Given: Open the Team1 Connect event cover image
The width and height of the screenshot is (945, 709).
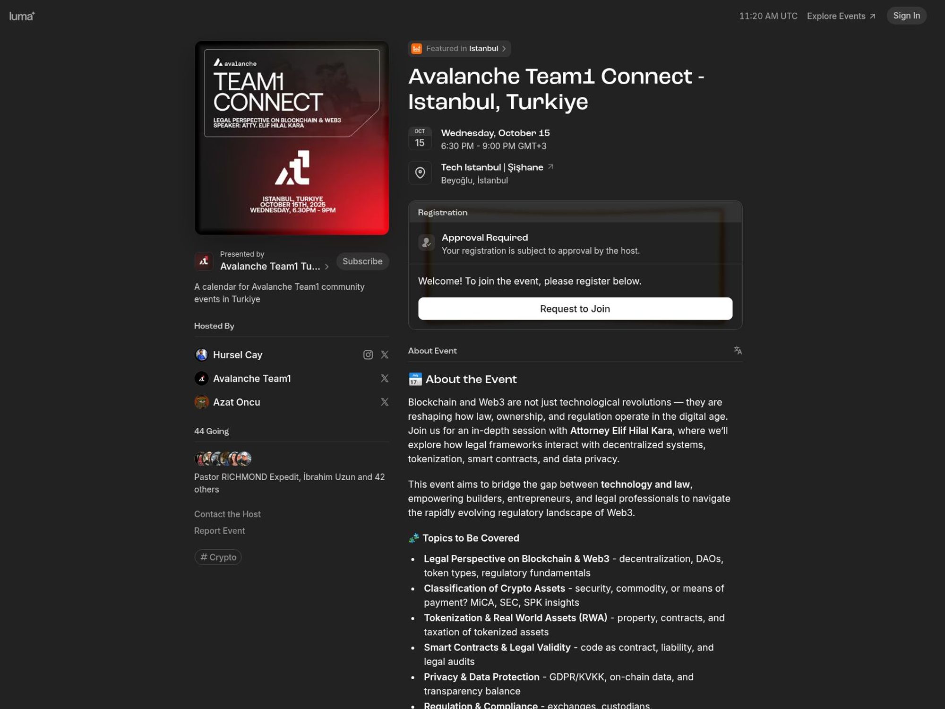Looking at the screenshot, I should (x=292, y=138).
